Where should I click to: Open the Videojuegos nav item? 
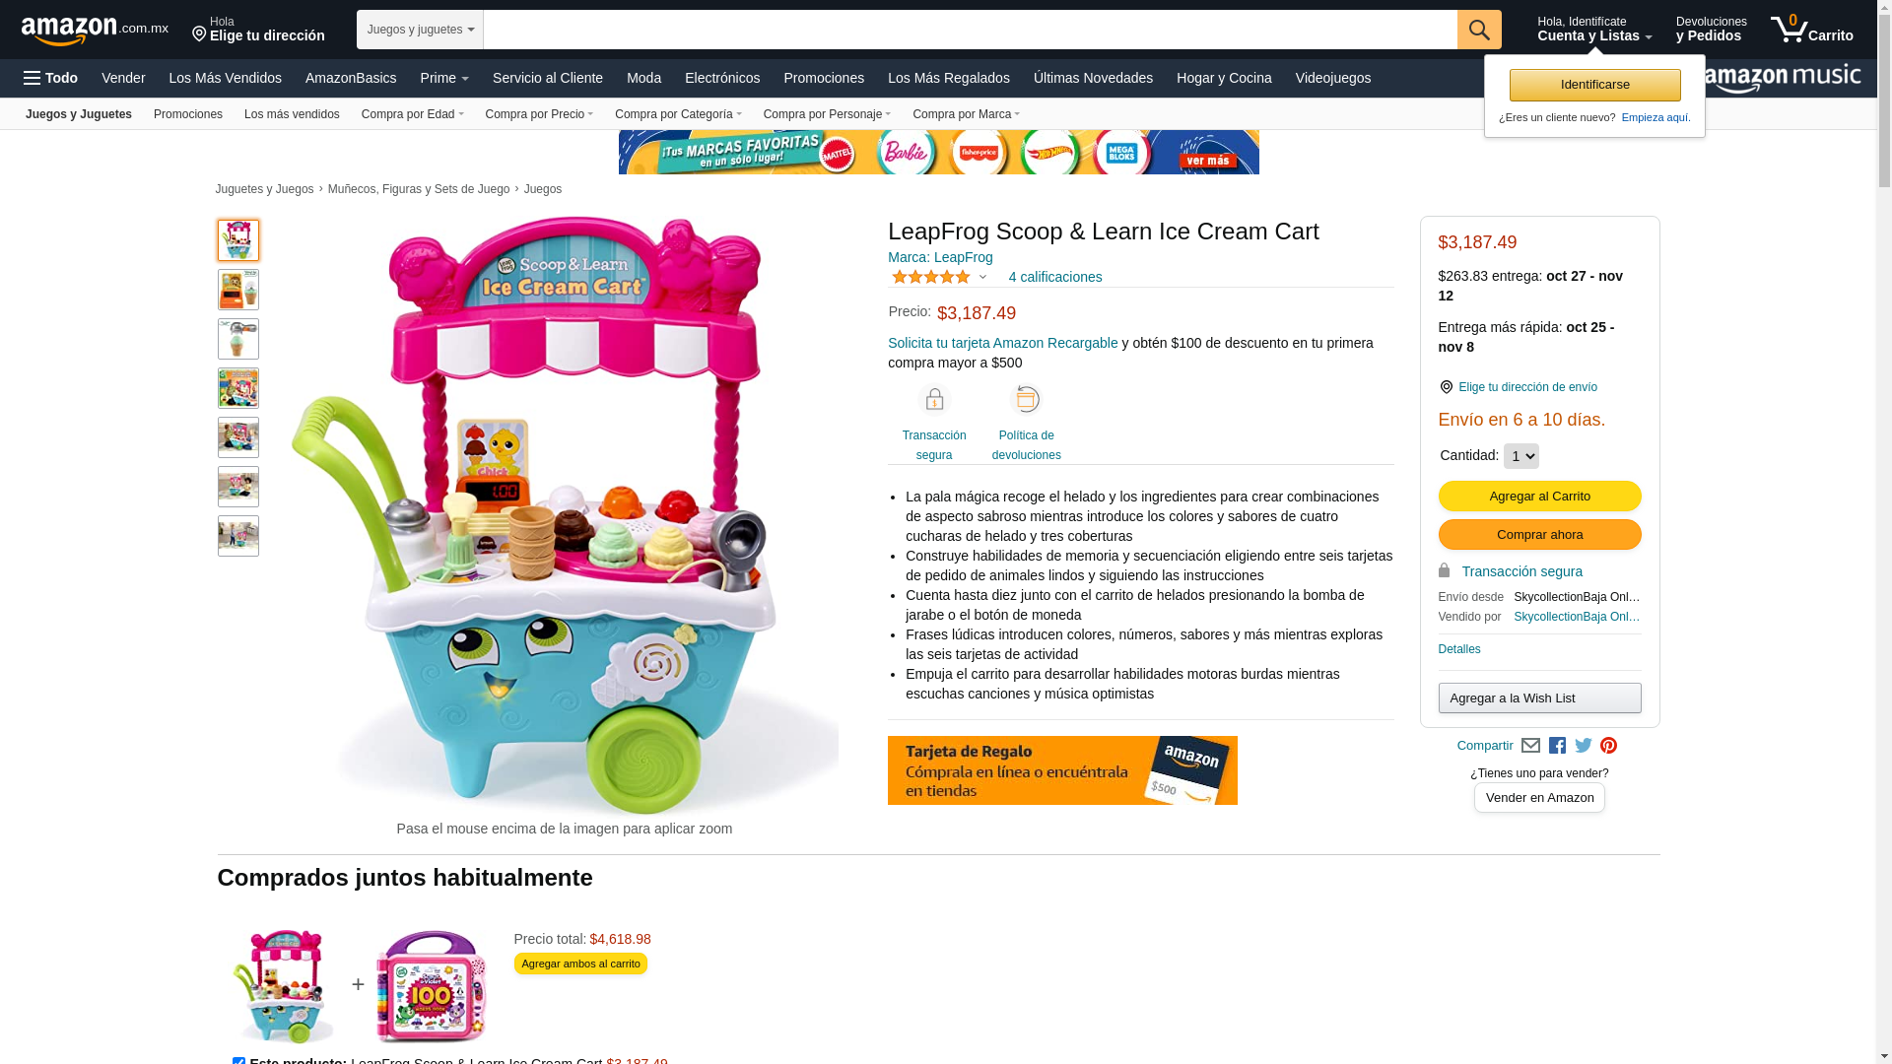[1332, 78]
